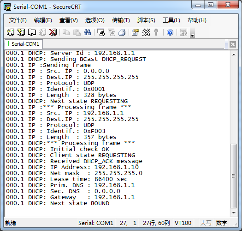Click the Print printer icon
Image resolution: width=242 pixels, height=231 pixels.
pyautogui.click(x=122, y=32)
